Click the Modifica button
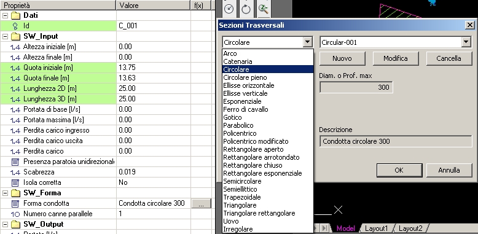This screenshot has width=478, height=234. tap(396, 58)
